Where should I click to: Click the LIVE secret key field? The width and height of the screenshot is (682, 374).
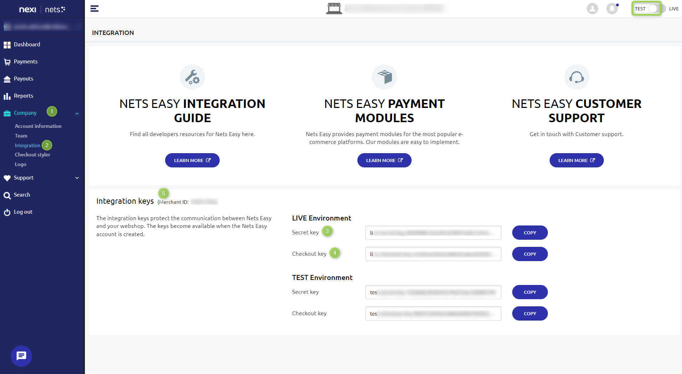433,233
